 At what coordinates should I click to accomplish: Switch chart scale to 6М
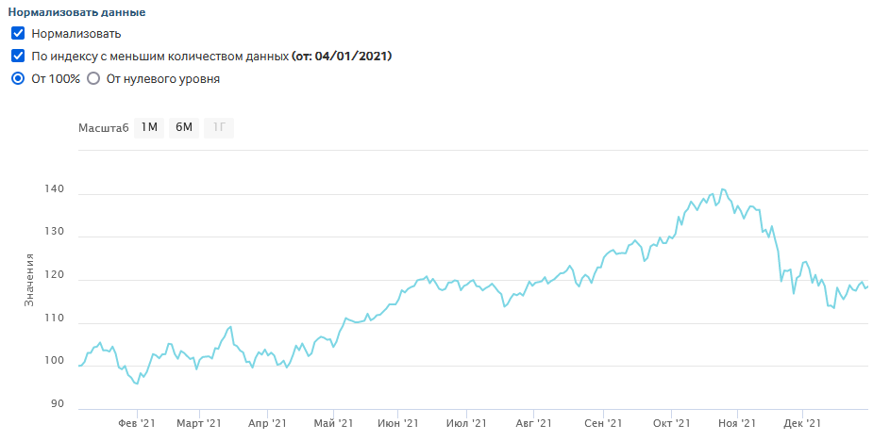pos(184,128)
